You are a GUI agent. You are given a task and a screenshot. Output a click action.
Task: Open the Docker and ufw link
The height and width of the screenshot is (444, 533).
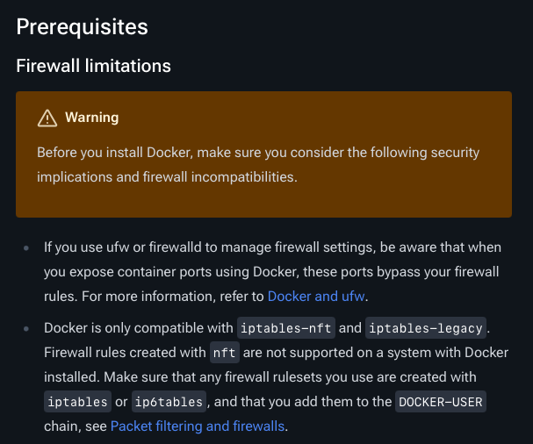tap(316, 297)
